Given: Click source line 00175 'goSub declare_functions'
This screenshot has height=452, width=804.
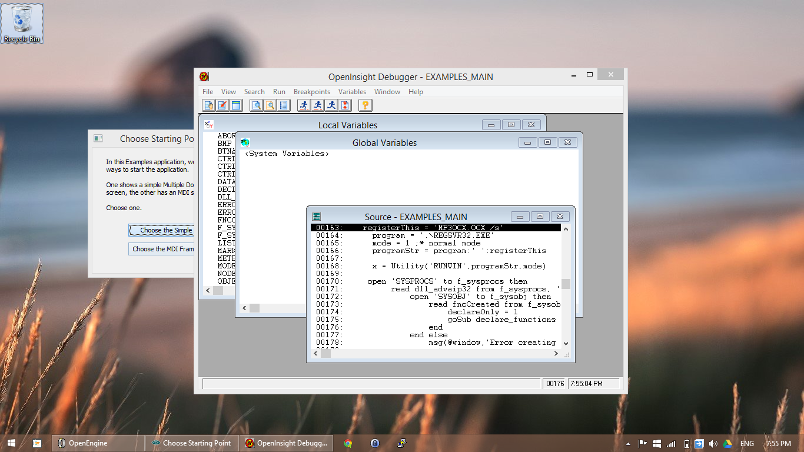Looking at the screenshot, I should coord(436,320).
